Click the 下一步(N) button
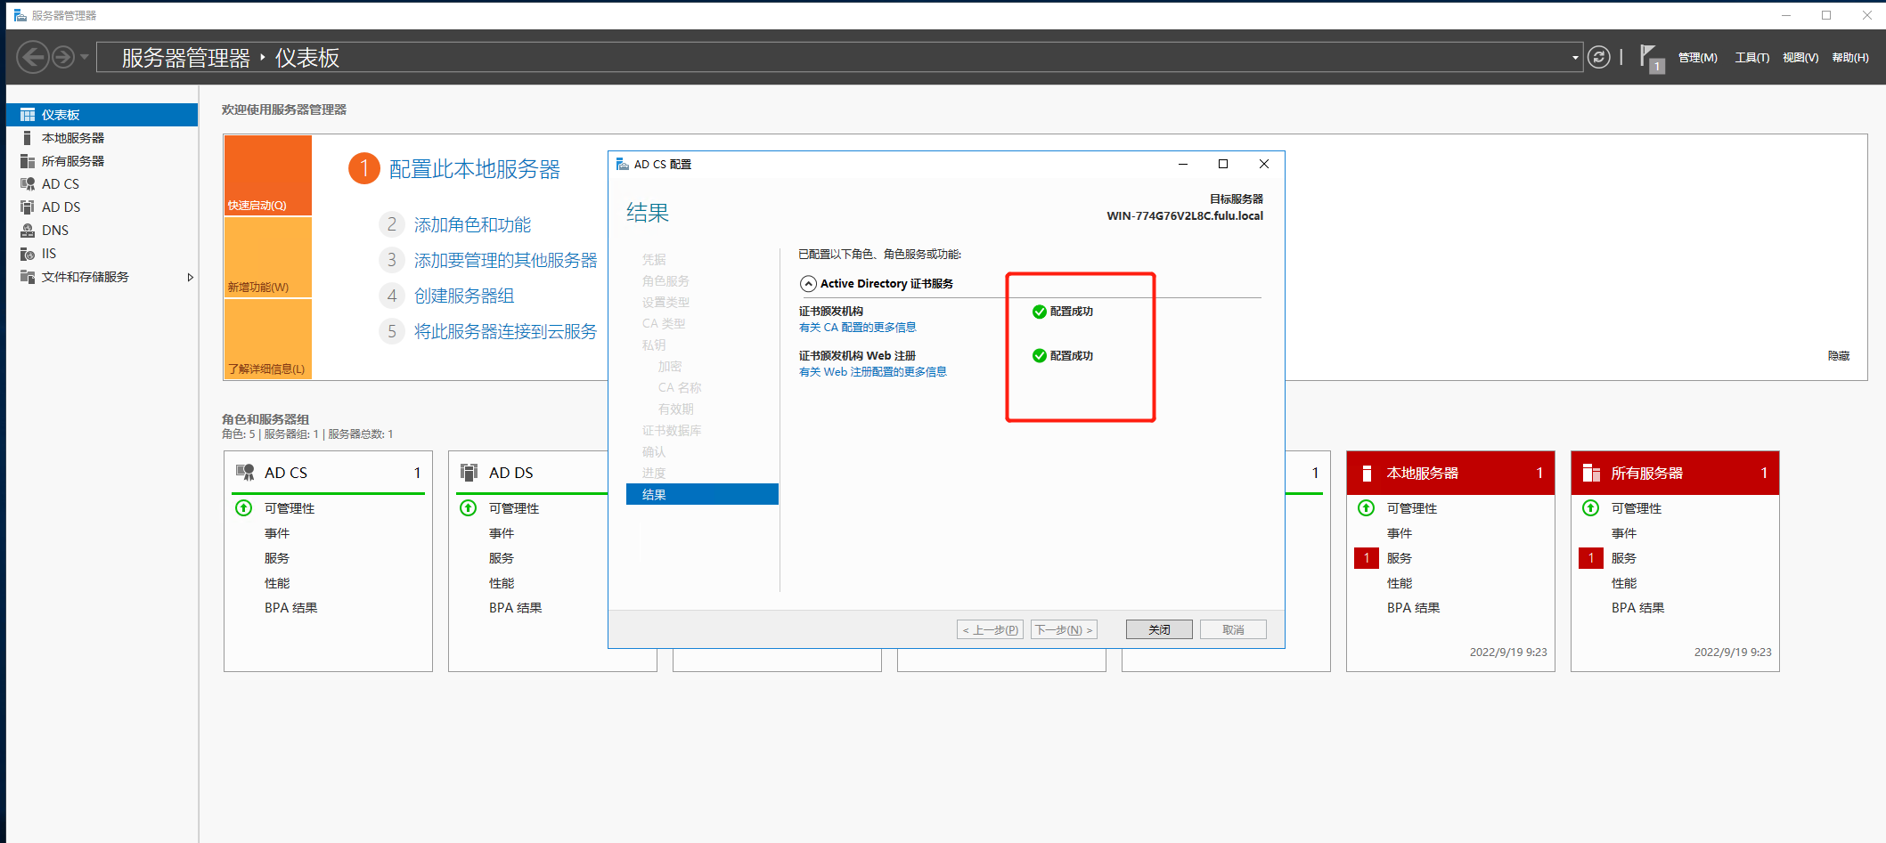 tap(1064, 629)
